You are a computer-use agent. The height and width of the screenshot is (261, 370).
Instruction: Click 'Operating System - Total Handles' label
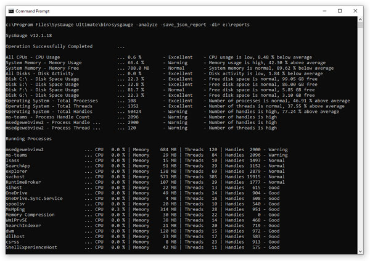point(49,112)
